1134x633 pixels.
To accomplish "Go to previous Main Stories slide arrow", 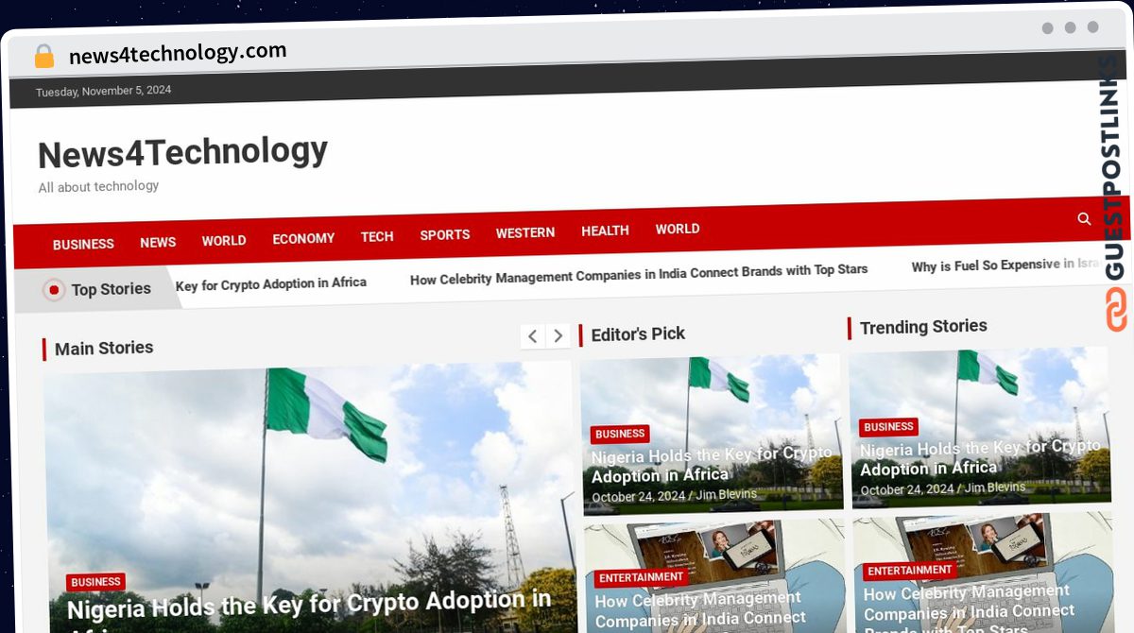I will point(532,336).
